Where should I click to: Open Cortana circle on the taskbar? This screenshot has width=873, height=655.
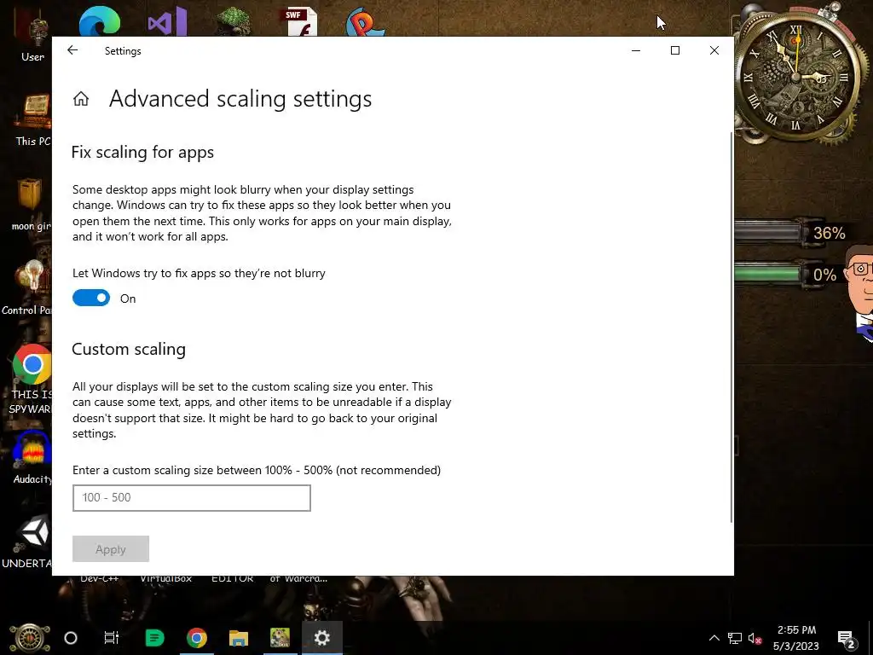pyautogui.click(x=71, y=638)
